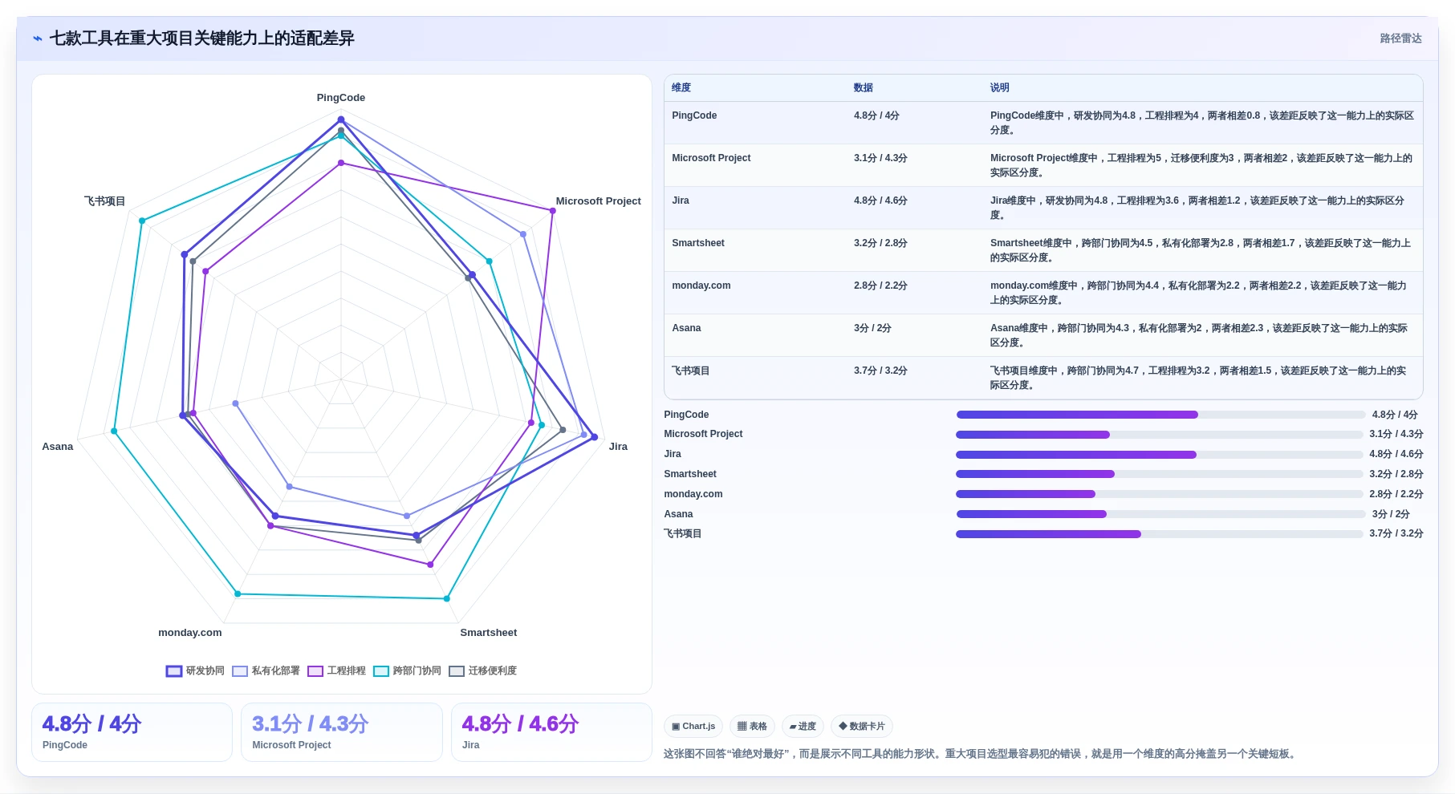Viewport: 1455px width, 794px height.
Task: Click the Microsoft Project radar axis label
Action: [599, 201]
